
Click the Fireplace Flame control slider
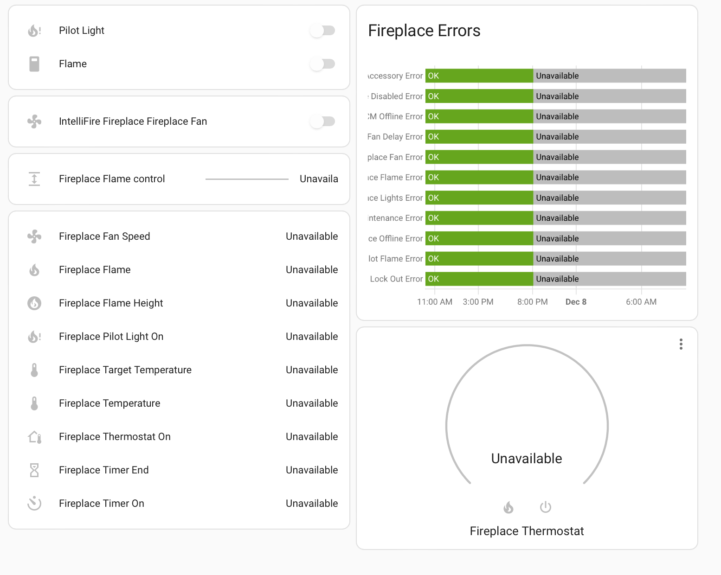[x=247, y=179]
